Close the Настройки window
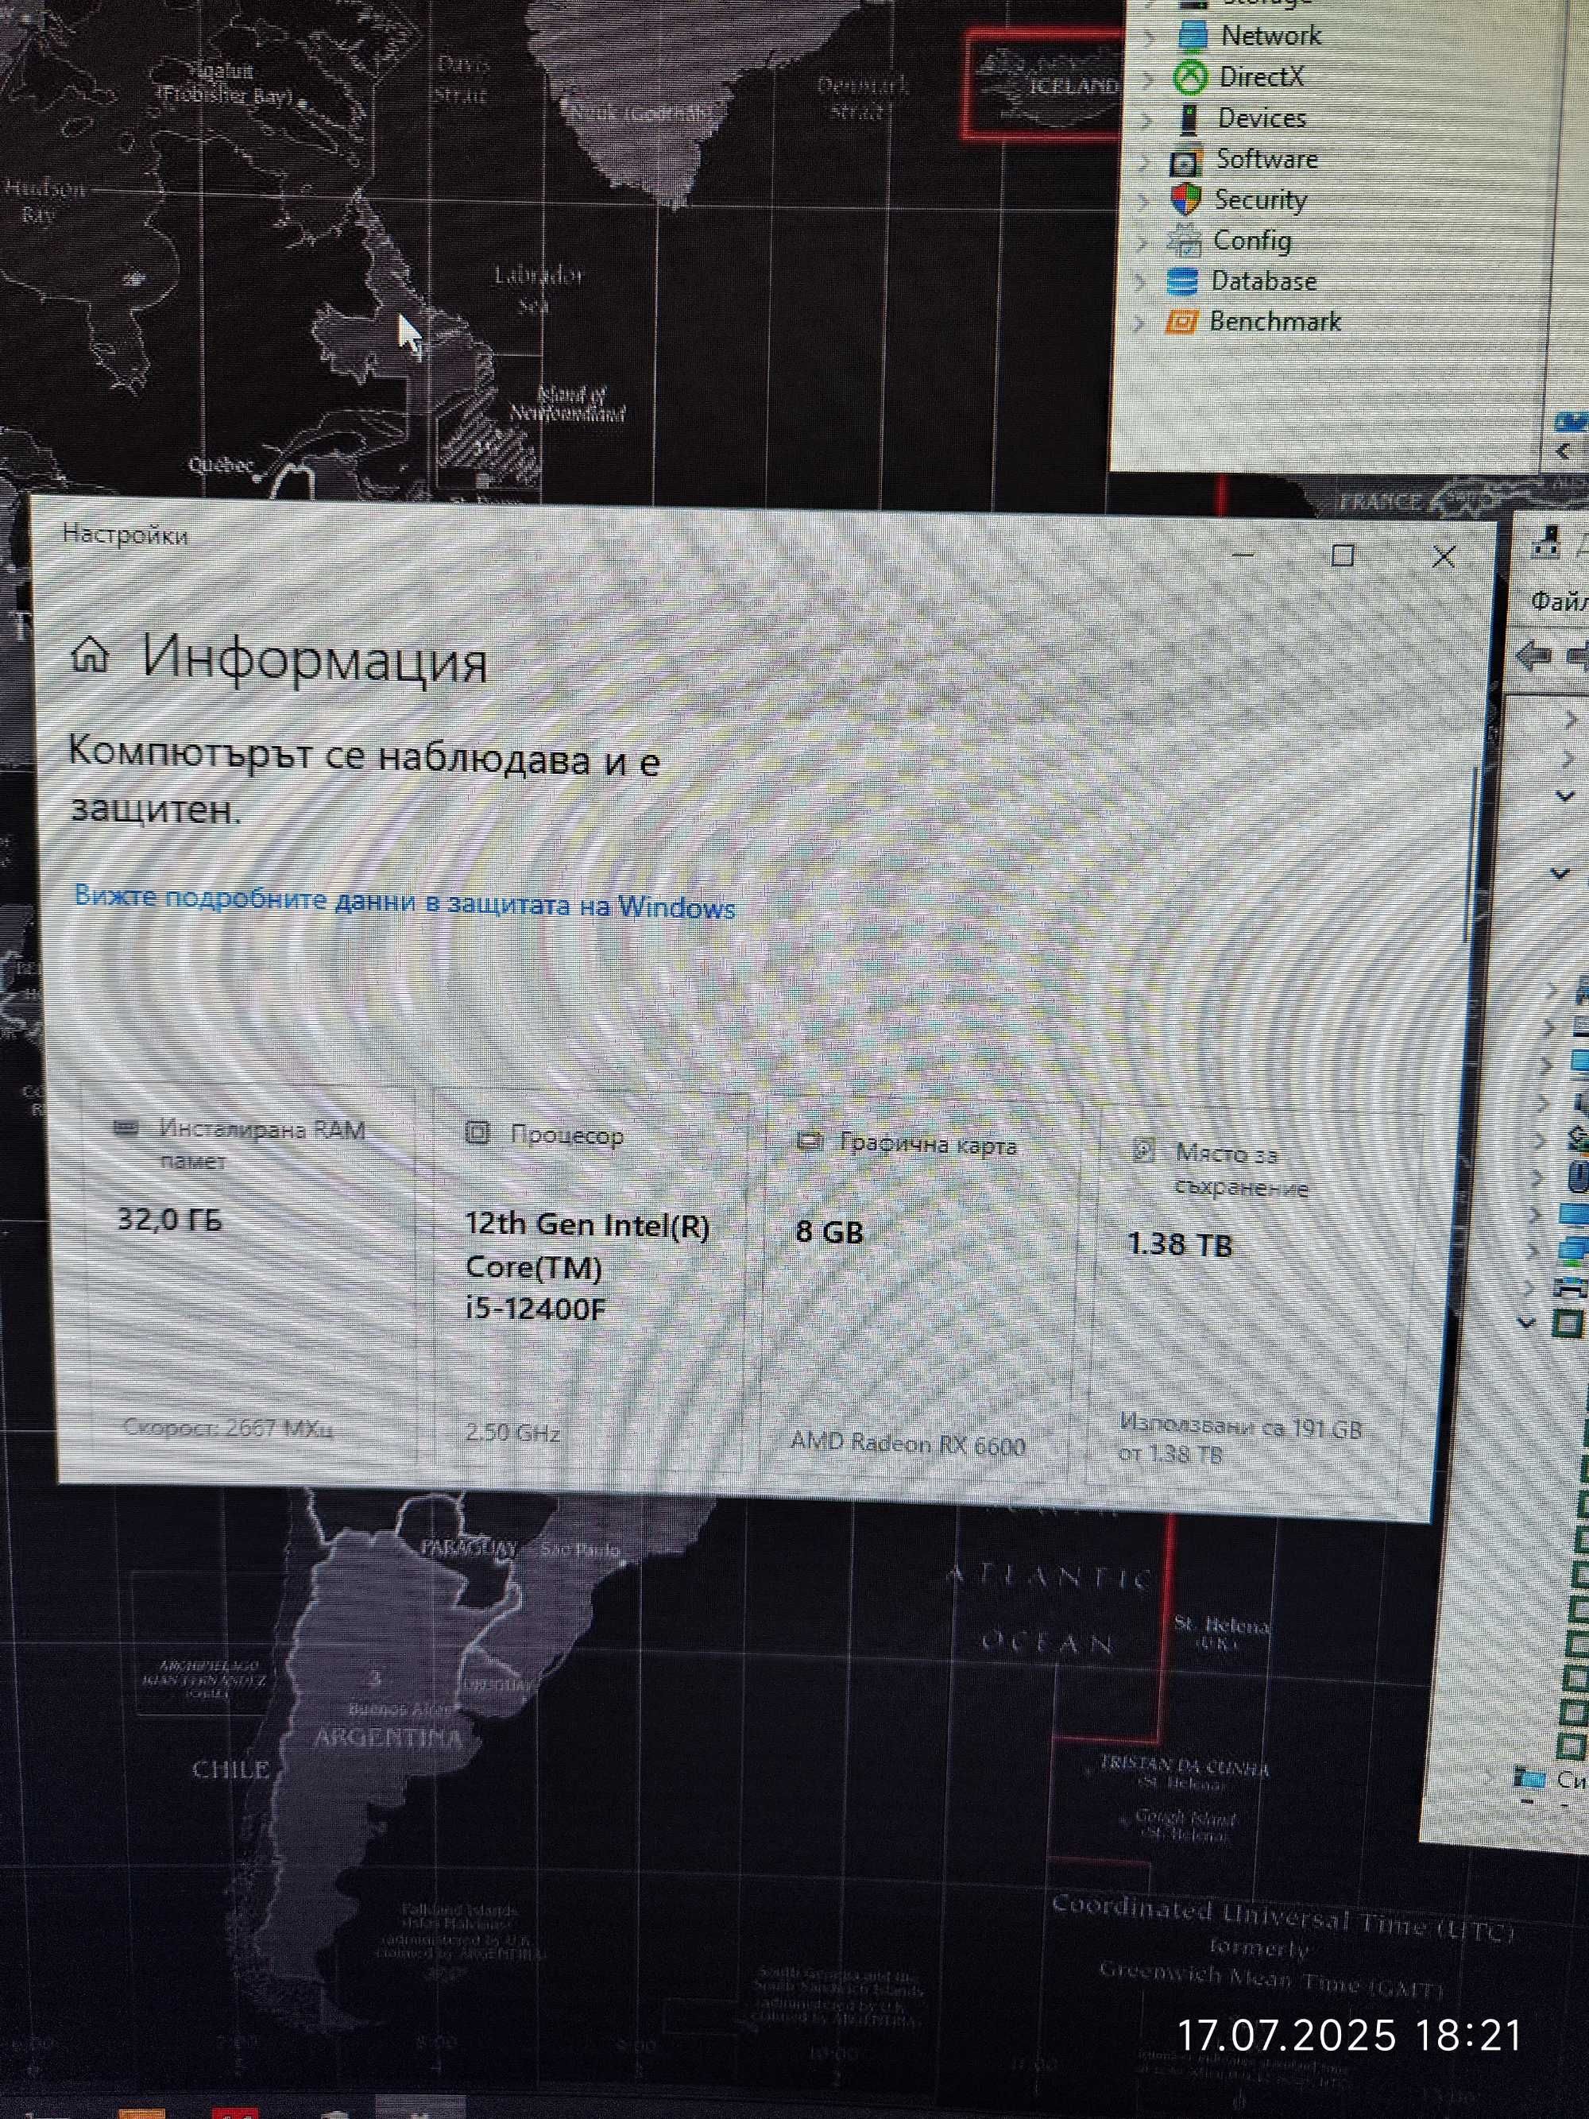This screenshot has width=1589, height=2119. click(x=1444, y=558)
